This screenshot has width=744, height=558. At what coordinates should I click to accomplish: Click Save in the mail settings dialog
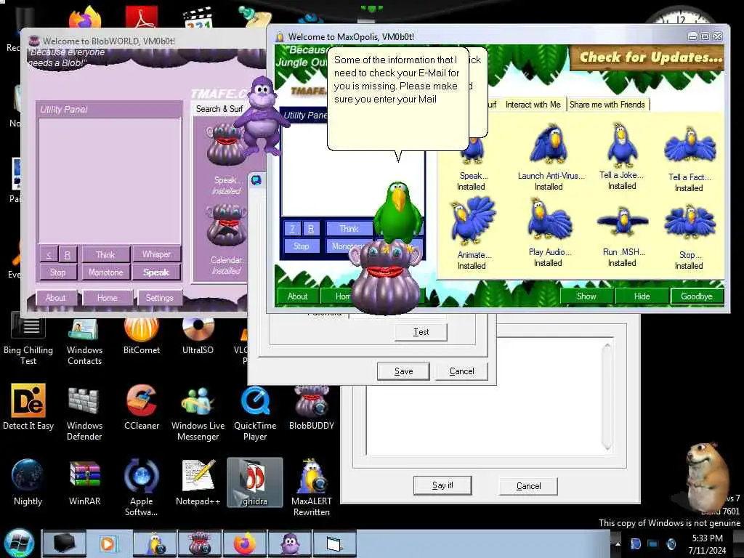point(403,371)
